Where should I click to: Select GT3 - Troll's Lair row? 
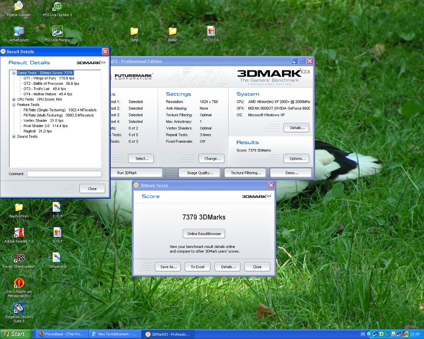click(x=45, y=89)
